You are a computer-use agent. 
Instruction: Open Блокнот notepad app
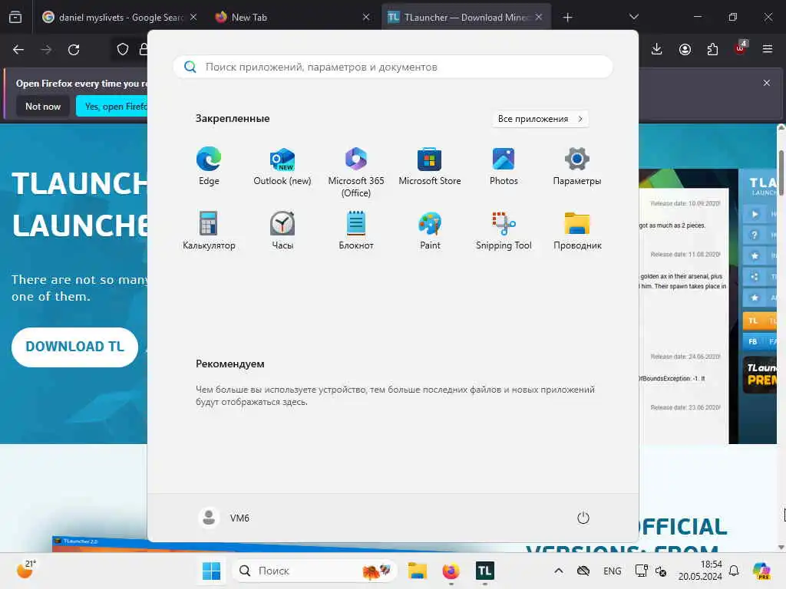[356, 231]
